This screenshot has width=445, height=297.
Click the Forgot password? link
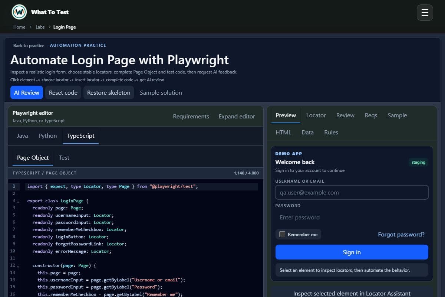pos(401,234)
